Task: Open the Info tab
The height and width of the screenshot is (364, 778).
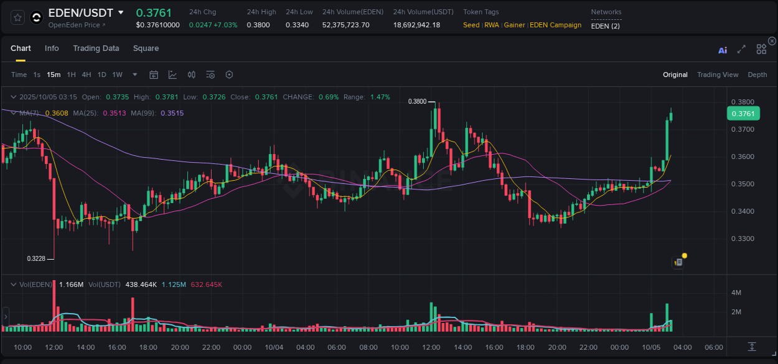Action: tap(52, 48)
